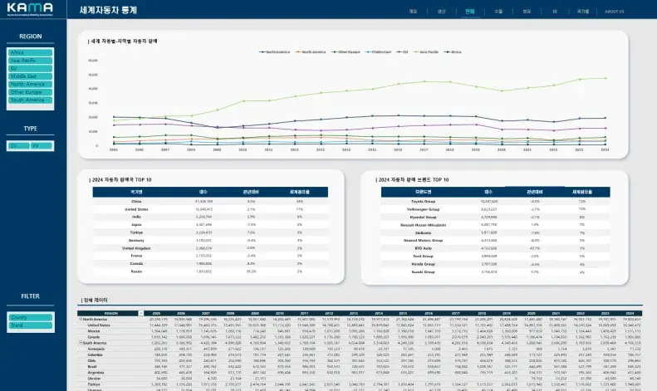Select the BYD Auto brand row
The image size is (657, 391).
click(x=495, y=248)
